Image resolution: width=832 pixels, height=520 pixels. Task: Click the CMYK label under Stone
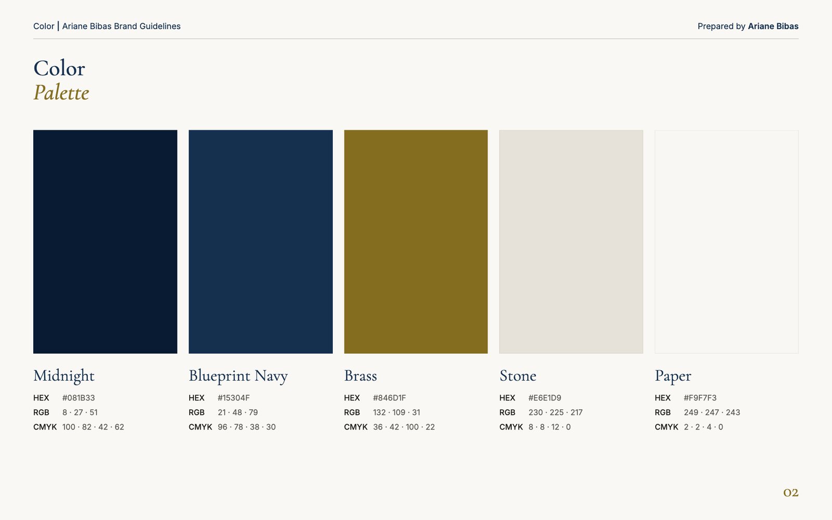pos(511,427)
